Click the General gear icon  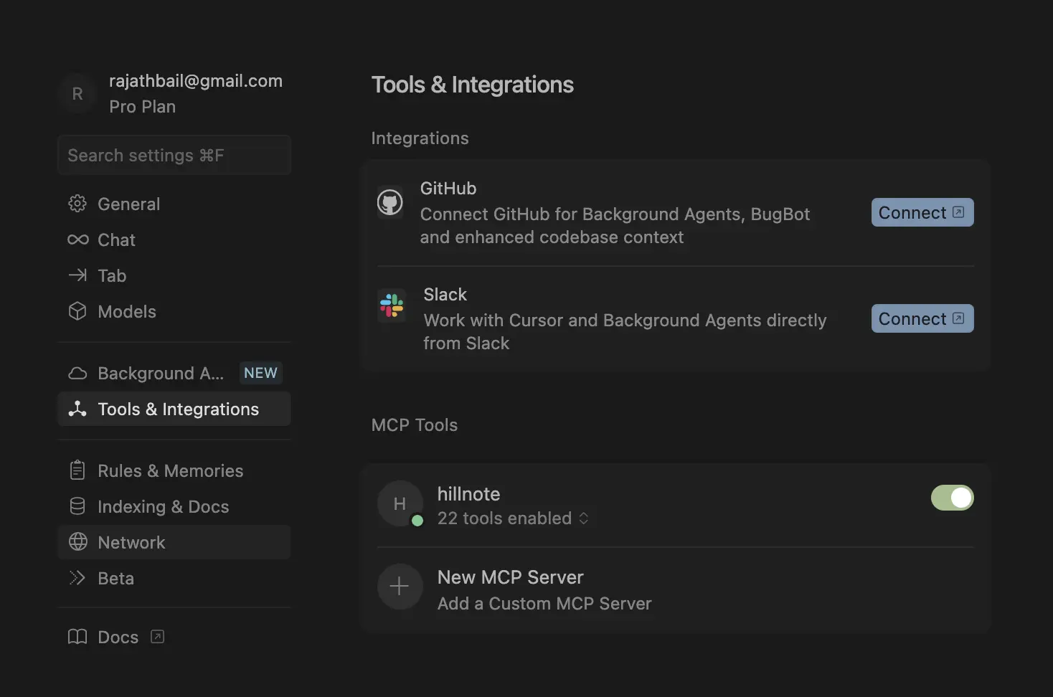click(x=77, y=204)
